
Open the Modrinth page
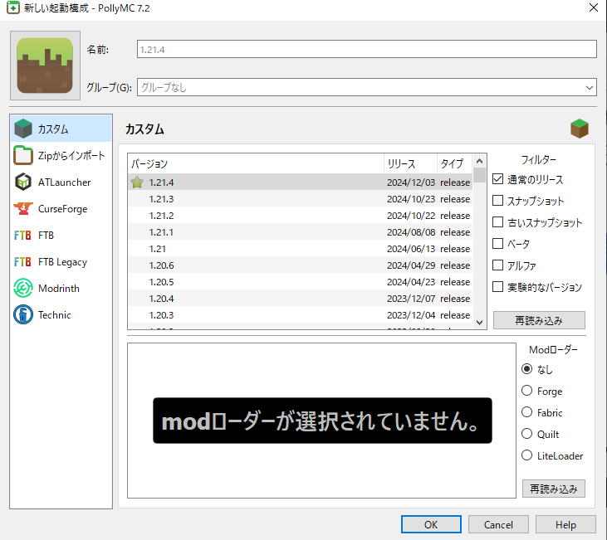point(61,288)
